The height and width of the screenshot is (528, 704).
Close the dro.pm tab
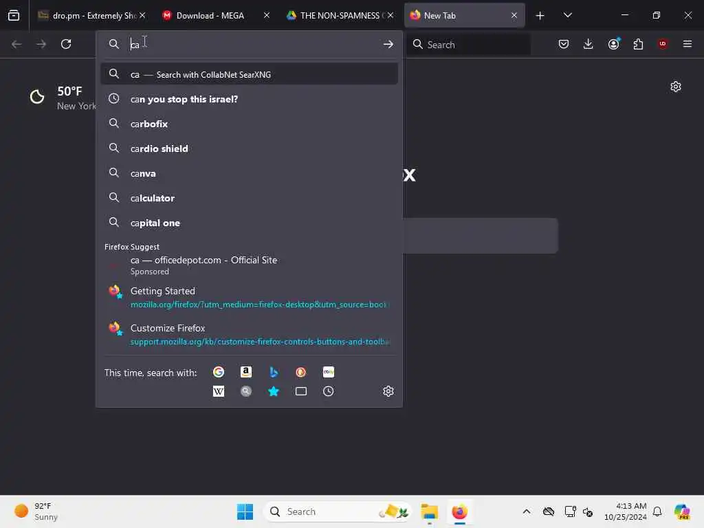[x=142, y=15]
